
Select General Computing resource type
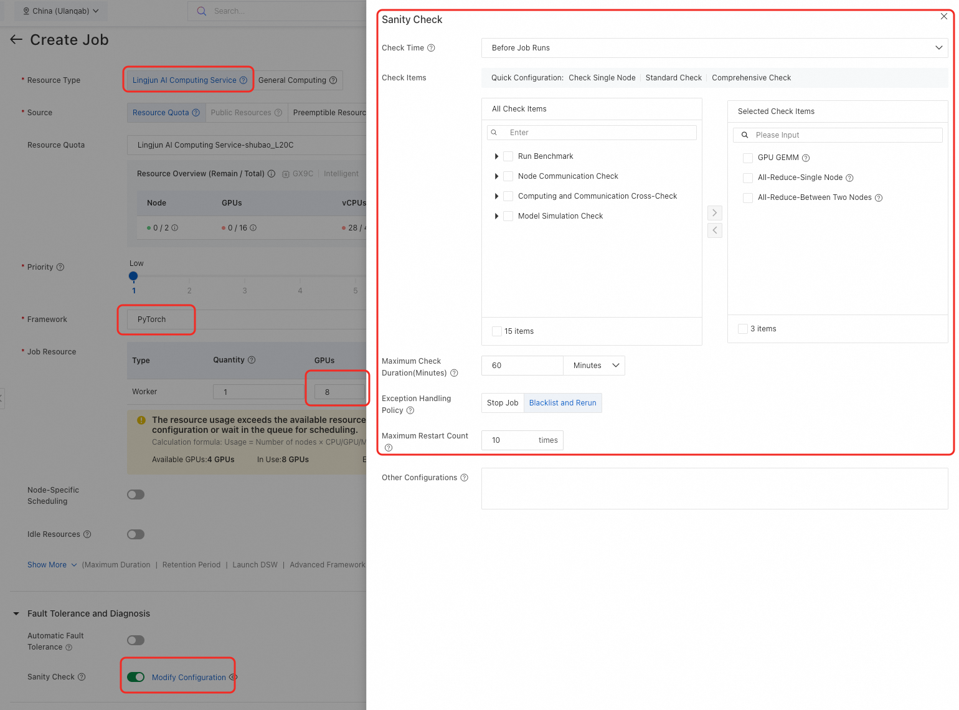coord(298,80)
